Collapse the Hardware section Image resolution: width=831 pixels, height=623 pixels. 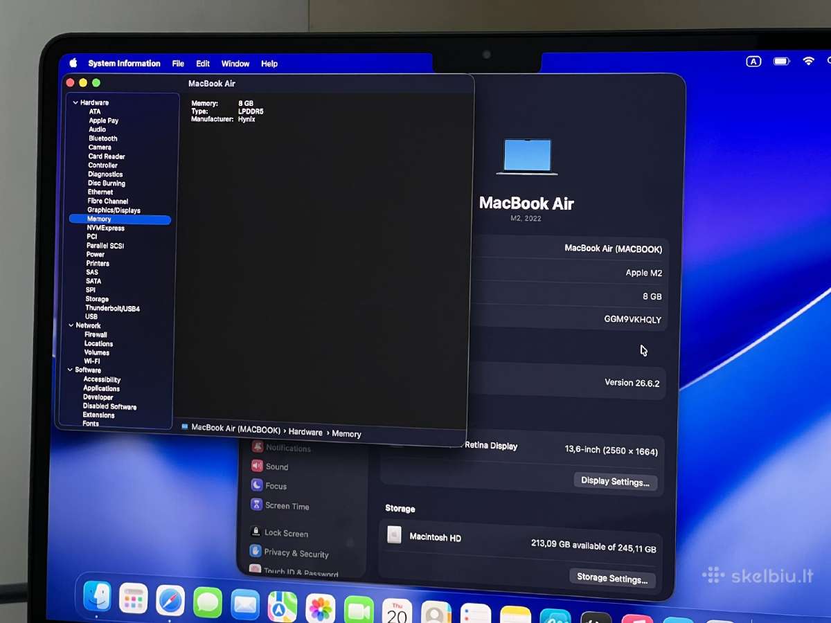(75, 102)
